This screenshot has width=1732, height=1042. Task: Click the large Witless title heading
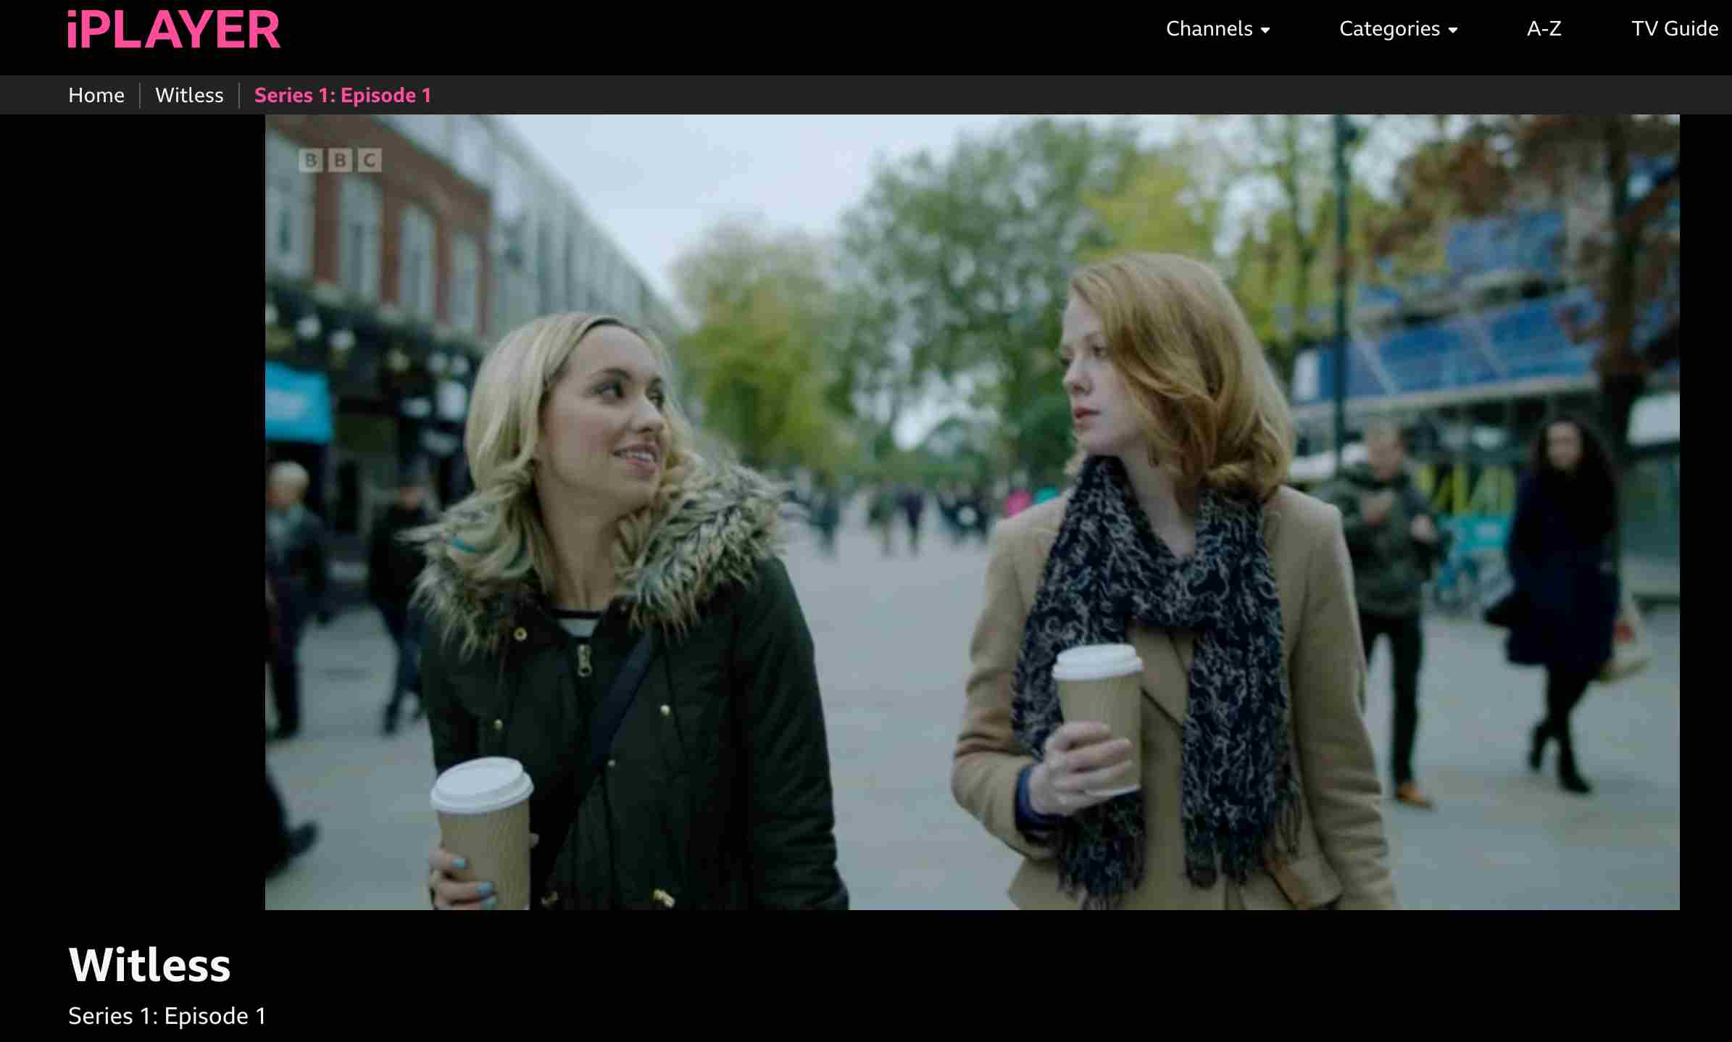tap(150, 965)
